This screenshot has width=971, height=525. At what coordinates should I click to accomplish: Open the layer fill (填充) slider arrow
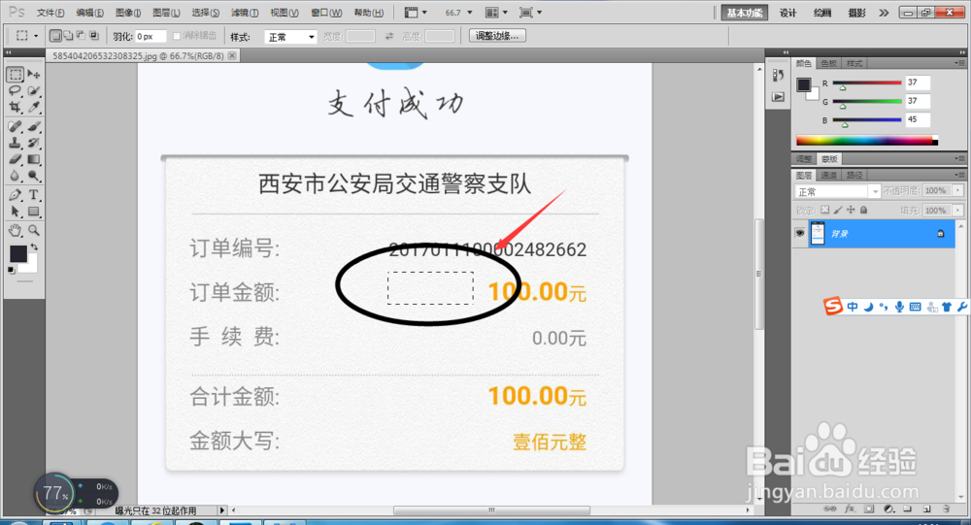958,211
